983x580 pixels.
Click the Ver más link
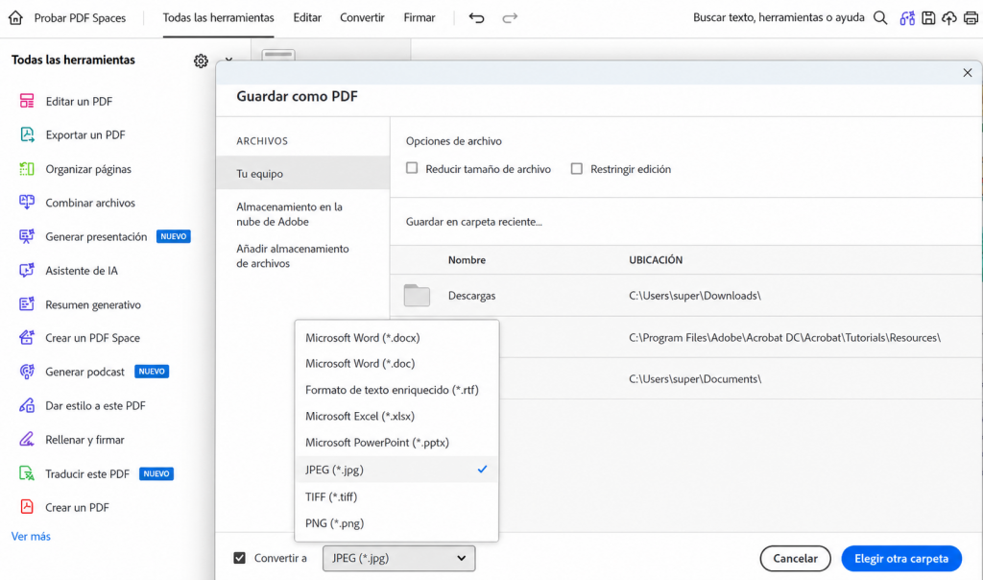point(31,536)
